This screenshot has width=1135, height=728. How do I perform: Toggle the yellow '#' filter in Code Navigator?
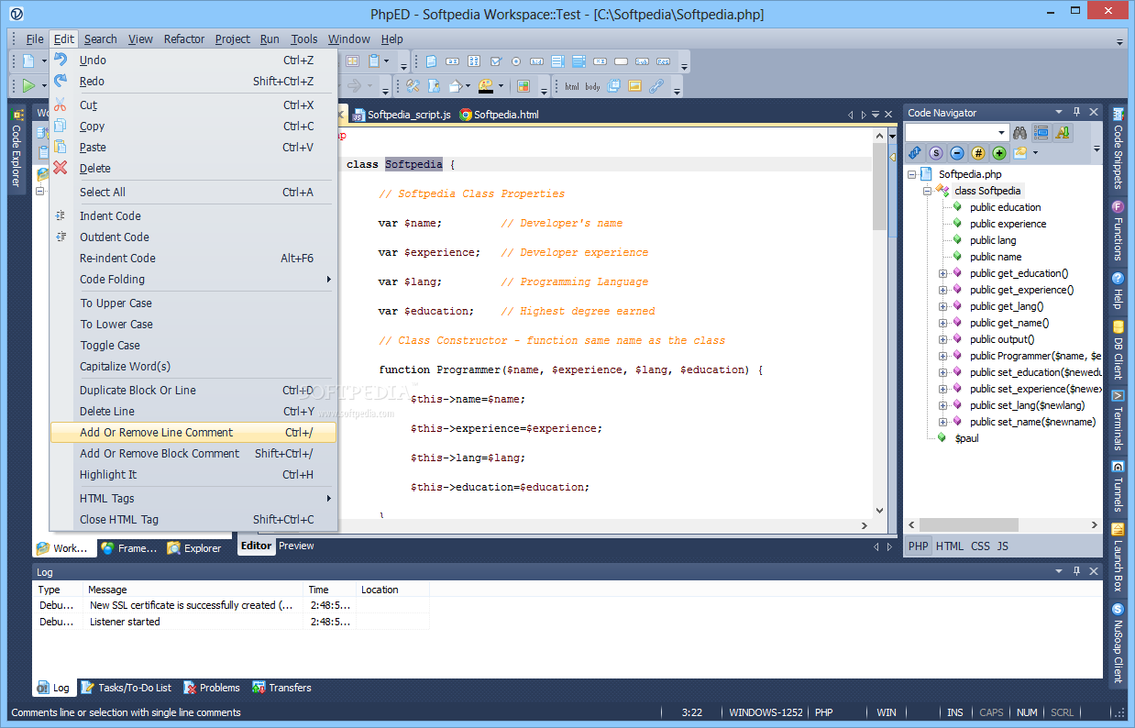(x=978, y=153)
